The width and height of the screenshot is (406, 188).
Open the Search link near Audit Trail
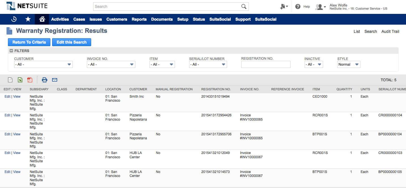point(371,31)
